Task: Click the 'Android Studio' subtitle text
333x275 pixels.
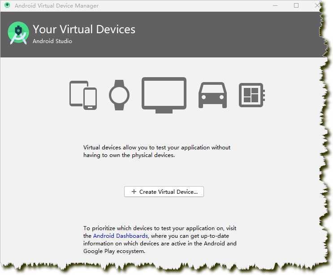Action: pyautogui.click(x=52, y=41)
